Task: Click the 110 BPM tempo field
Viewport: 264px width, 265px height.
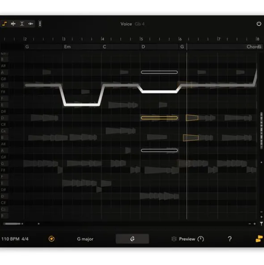Action: (10, 239)
